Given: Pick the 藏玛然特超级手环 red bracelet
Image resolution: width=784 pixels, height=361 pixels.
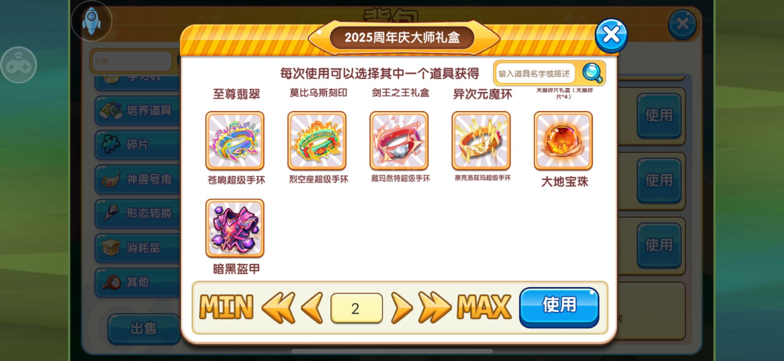Looking at the screenshot, I should pyautogui.click(x=399, y=141).
